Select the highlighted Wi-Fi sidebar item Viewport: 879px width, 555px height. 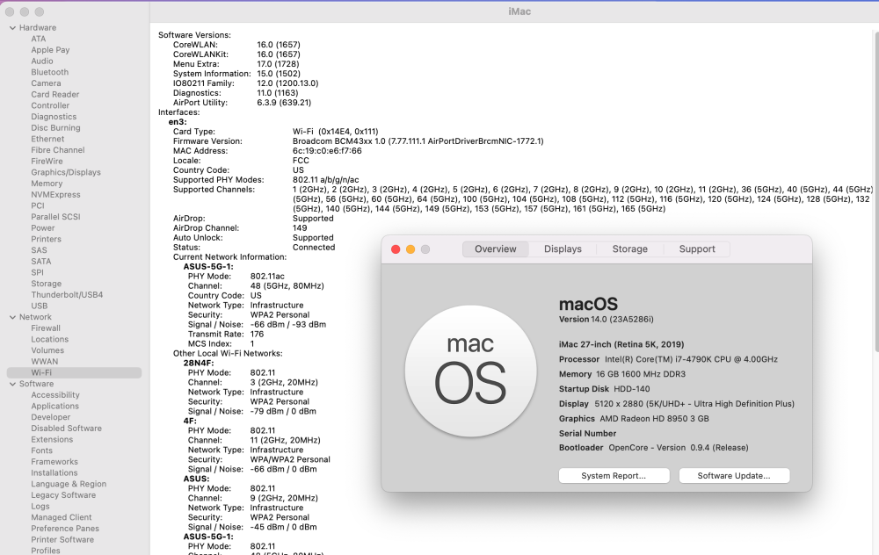tap(74, 372)
